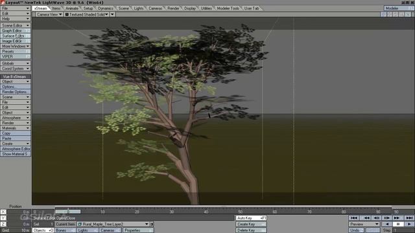The width and height of the screenshot is (415, 233).
Task: Open the Image Editor
Action: pos(16,41)
